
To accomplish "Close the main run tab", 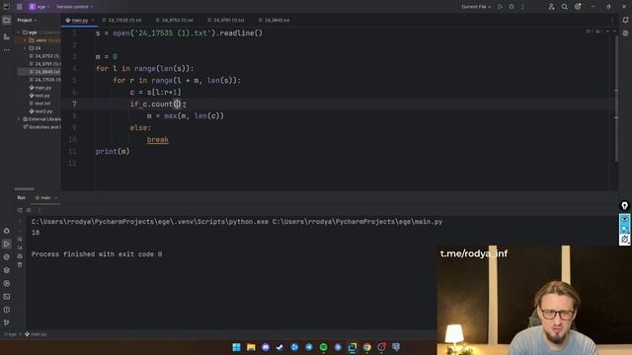I will 55,197.
